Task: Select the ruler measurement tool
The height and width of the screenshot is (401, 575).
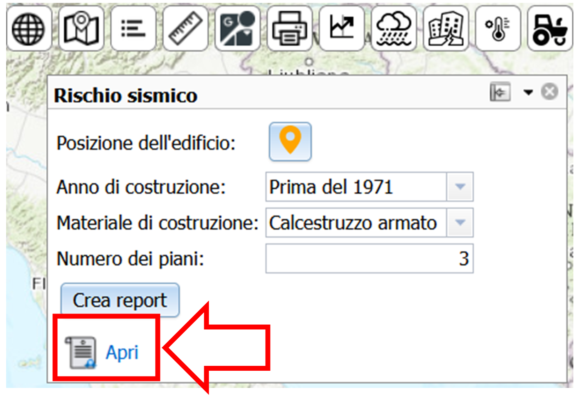Action: pyautogui.click(x=185, y=29)
